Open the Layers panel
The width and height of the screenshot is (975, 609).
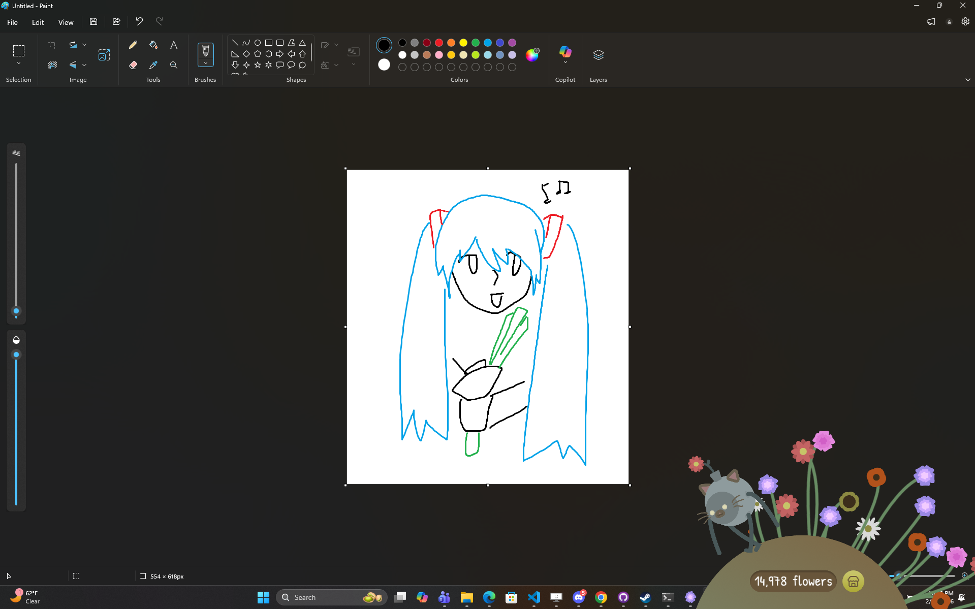pyautogui.click(x=599, y=55)
